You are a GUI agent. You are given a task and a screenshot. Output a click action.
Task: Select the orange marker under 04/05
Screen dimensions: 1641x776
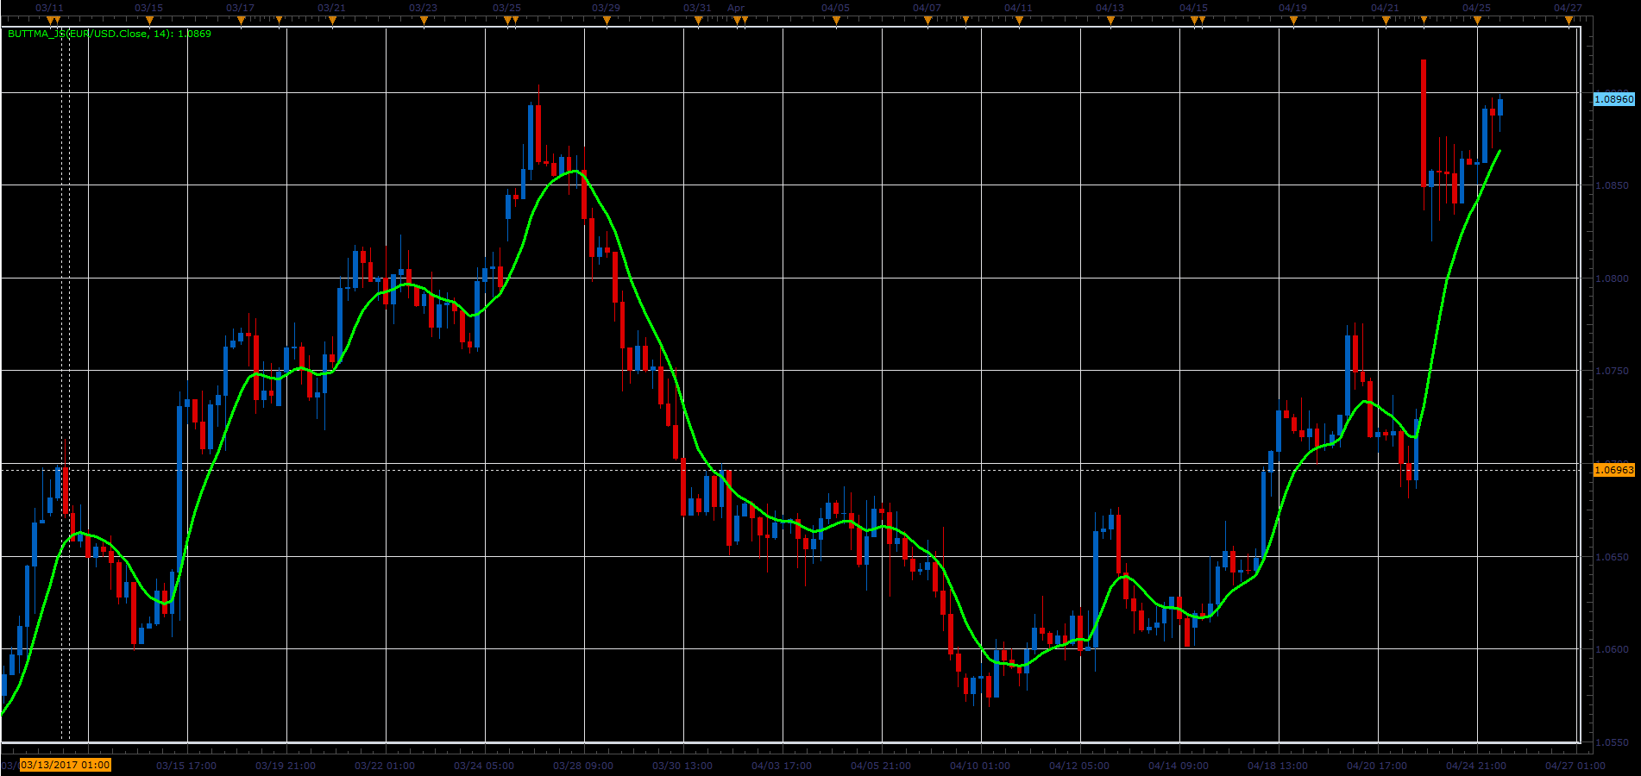tap(836, 21)
